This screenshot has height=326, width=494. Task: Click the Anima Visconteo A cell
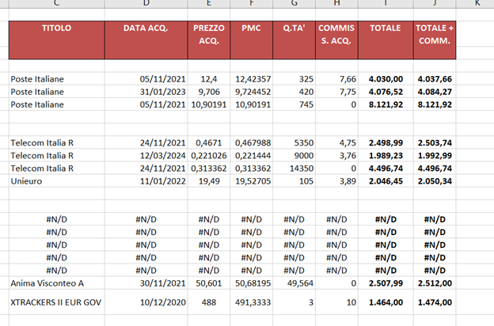click(57, 283)
